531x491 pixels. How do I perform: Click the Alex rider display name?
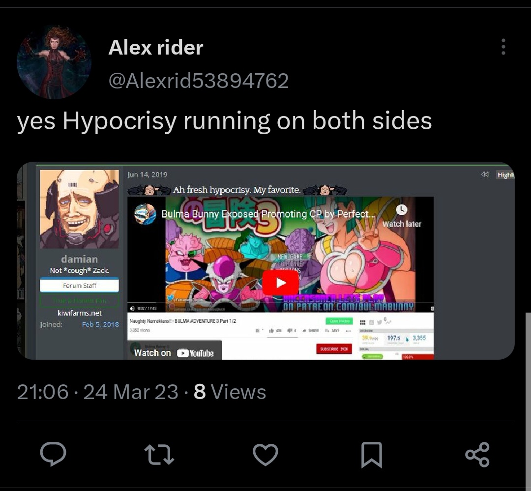156,47
